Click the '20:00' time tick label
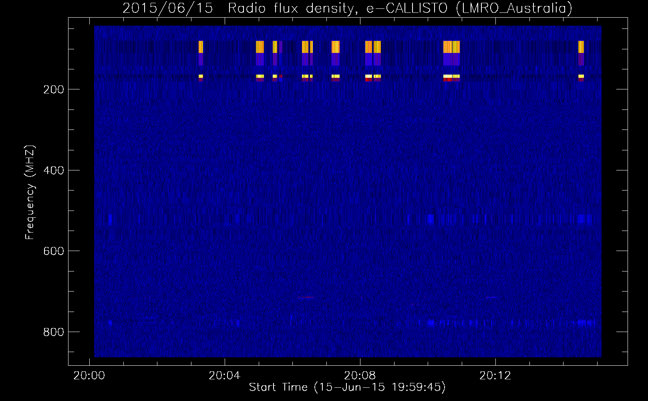Viewport: 648px width, 401px height. pos(89,375)
